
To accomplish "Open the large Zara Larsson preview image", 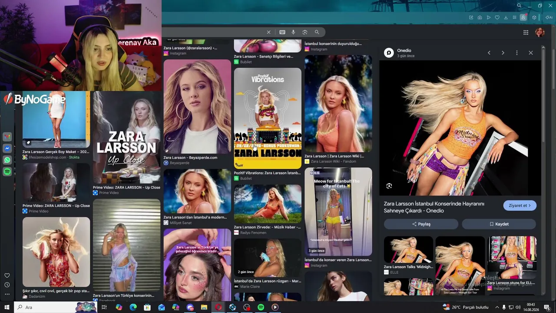I will [x=460, y=128].
